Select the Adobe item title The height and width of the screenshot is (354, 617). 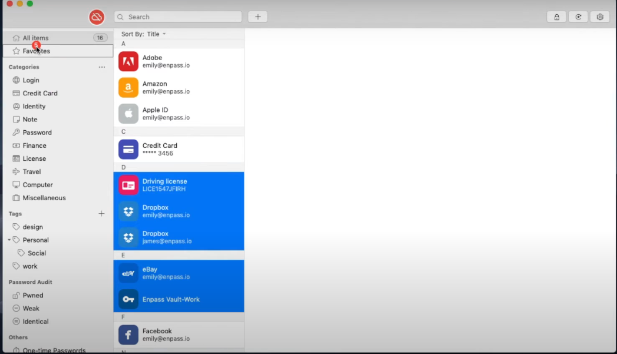152,57
